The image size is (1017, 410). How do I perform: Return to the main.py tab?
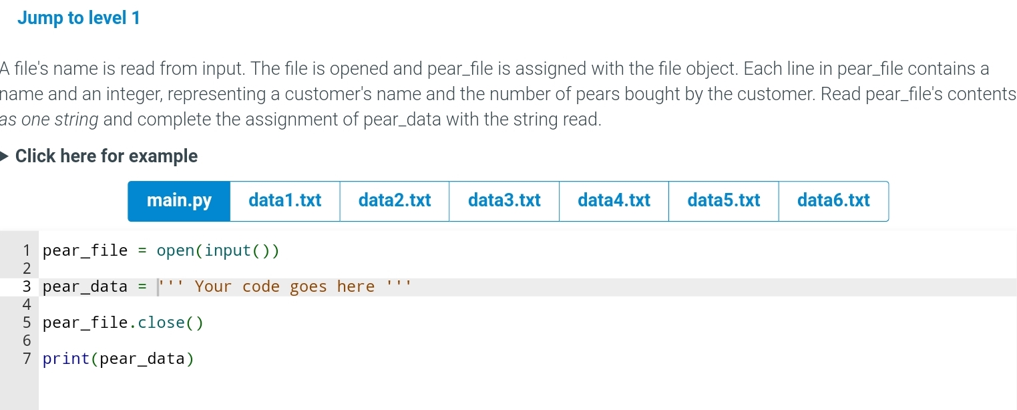(x=178, y=200)
